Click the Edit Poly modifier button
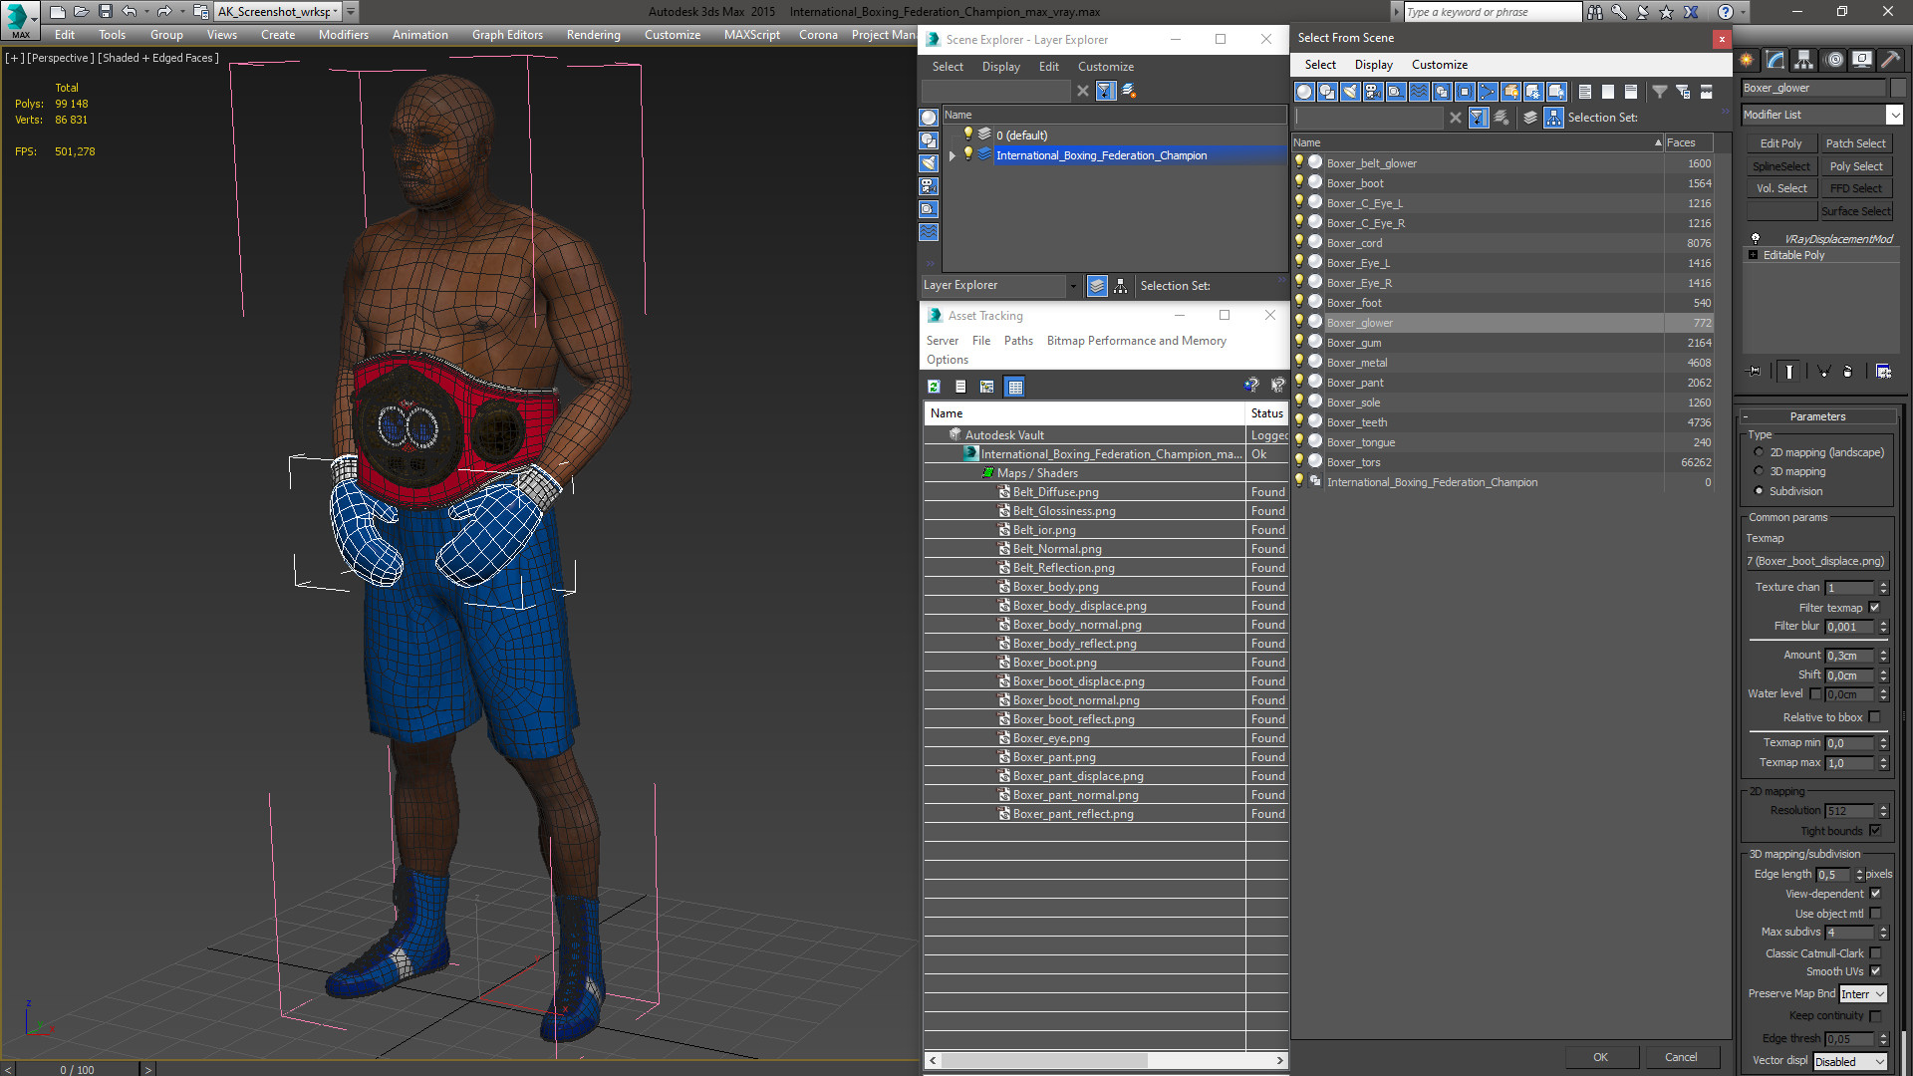1913x1076 pixels. pos(1780,143)
